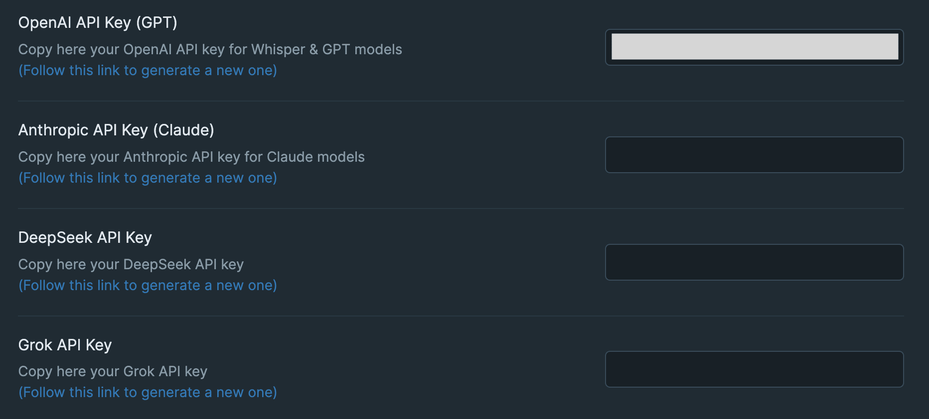Viewport: 929px width, 419px height.
Task: Open the DeepSeek new key generation link
Action: [148, 286]
